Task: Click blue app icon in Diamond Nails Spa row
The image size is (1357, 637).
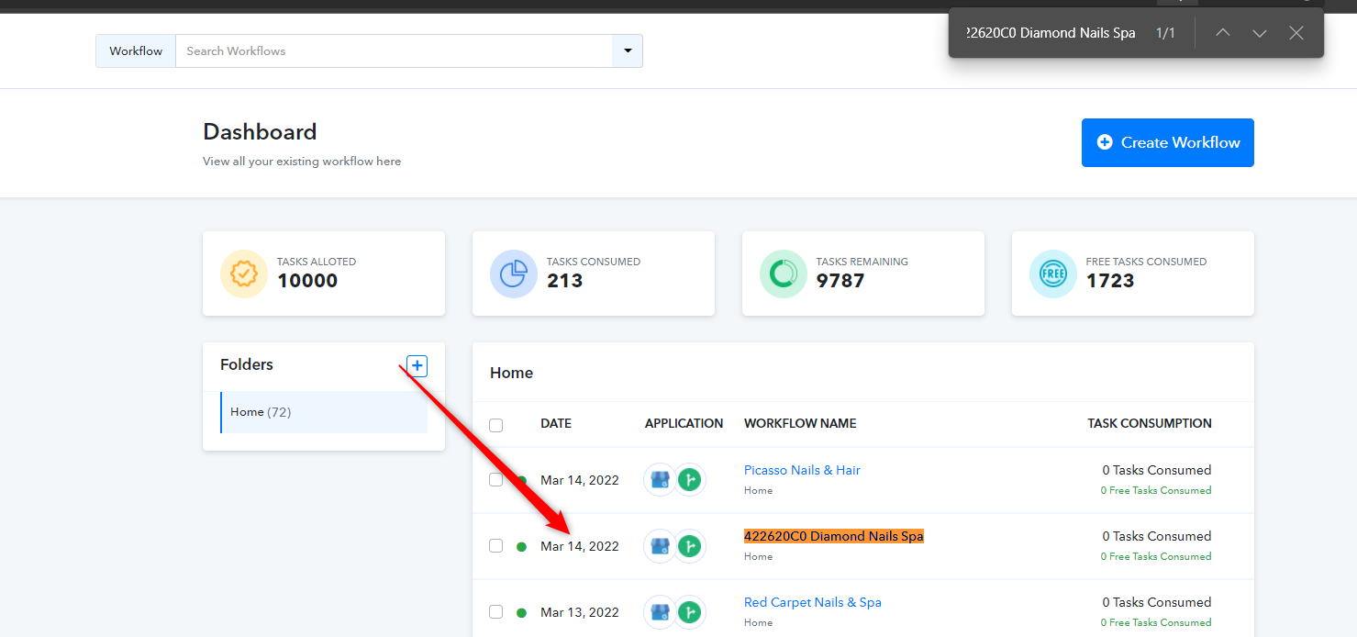Action: pos(660,545)
